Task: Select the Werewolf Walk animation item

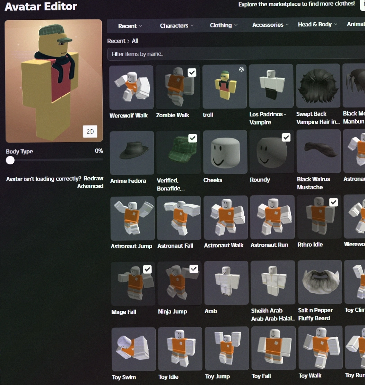Action: point(131,87)
